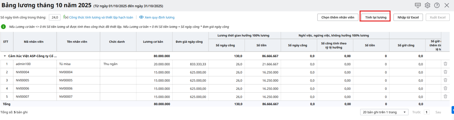The height and width of the screenshot is (120, 454).
Task: Open Xem quy định lương link
Action: (x=159, y=17)
